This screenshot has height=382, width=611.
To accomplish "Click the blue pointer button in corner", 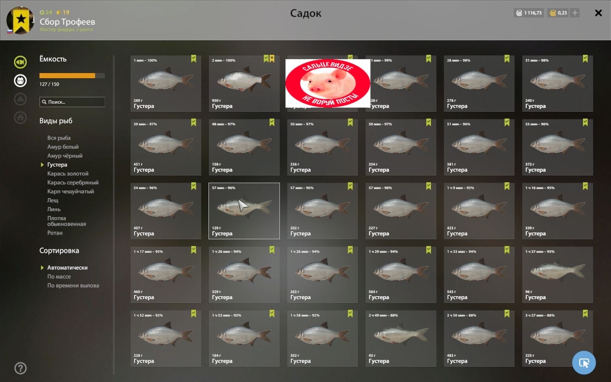I will [x=584, y=362].
